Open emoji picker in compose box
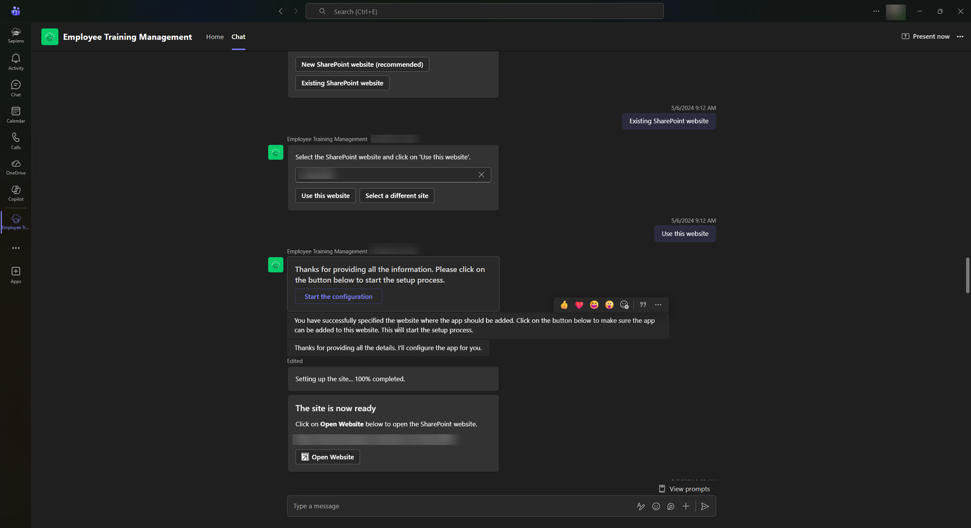This screenshot has width=971, height=528. tap(656, 506)
